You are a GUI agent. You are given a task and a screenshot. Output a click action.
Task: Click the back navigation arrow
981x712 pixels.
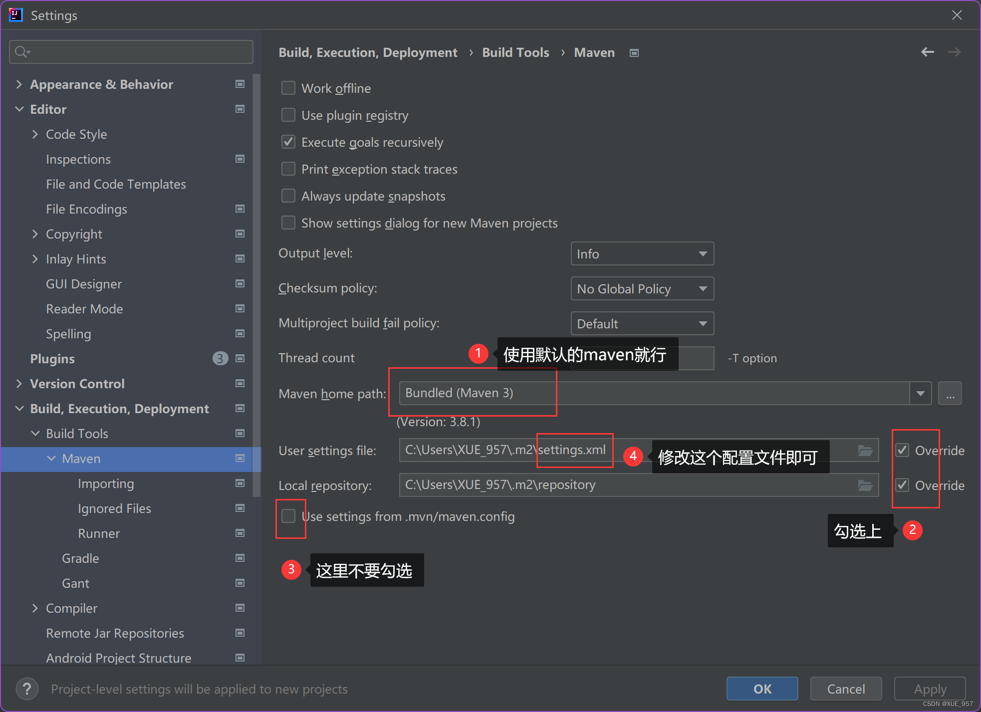[927, 52]
